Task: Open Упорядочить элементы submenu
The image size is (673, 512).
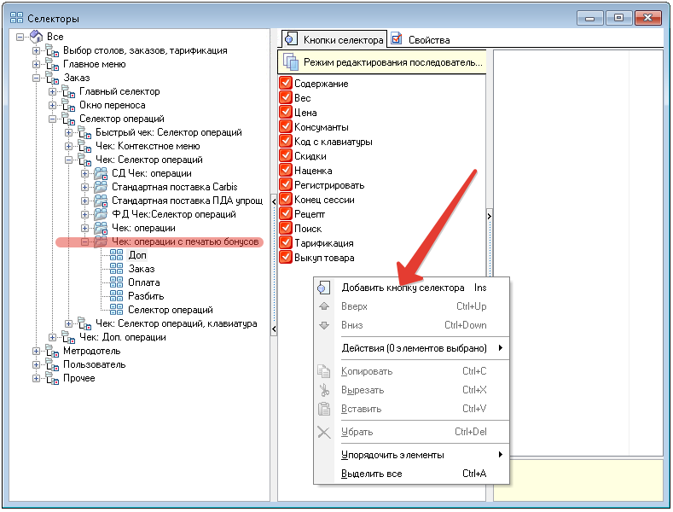Action: (x=412, y=455)
